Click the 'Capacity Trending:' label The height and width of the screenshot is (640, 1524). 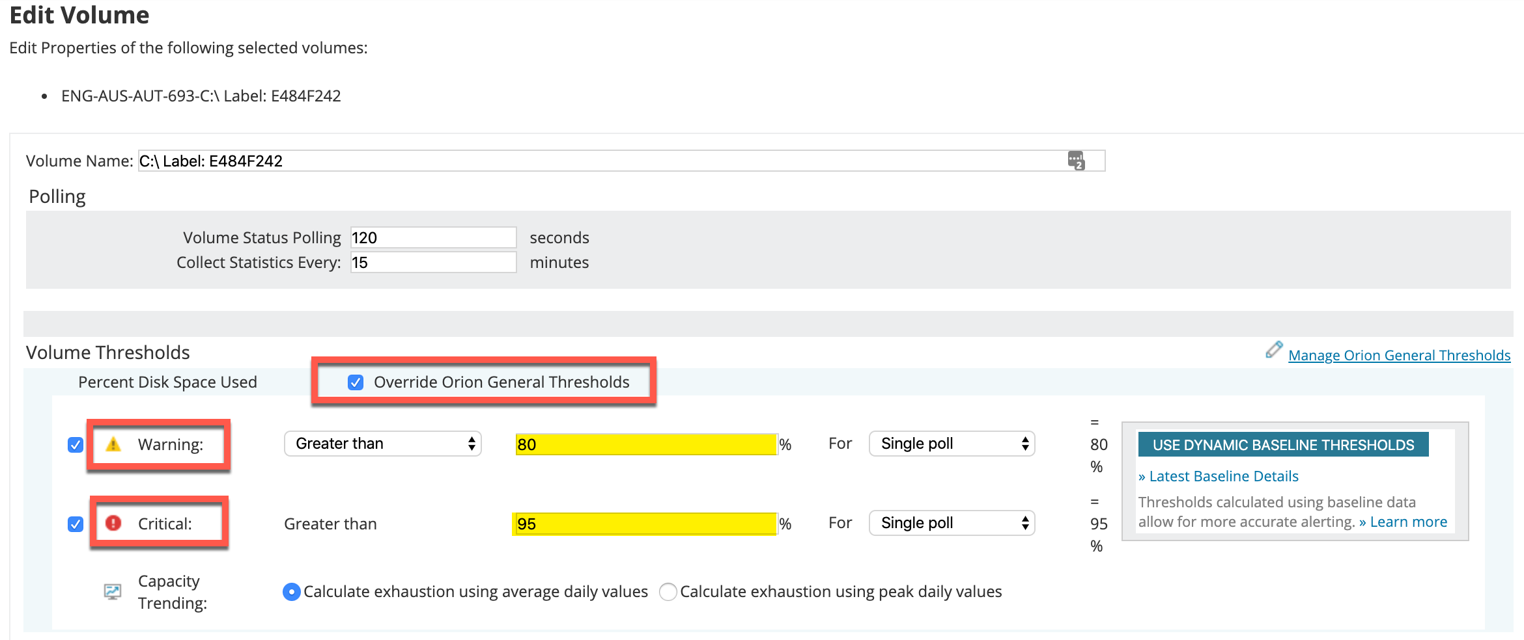[x=173, y=592]
